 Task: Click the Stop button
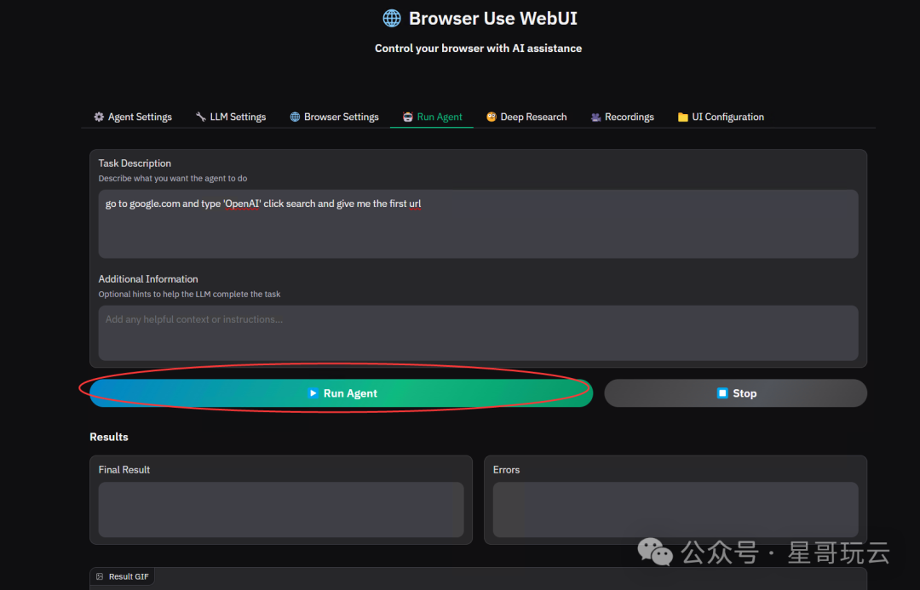point(736,393)
